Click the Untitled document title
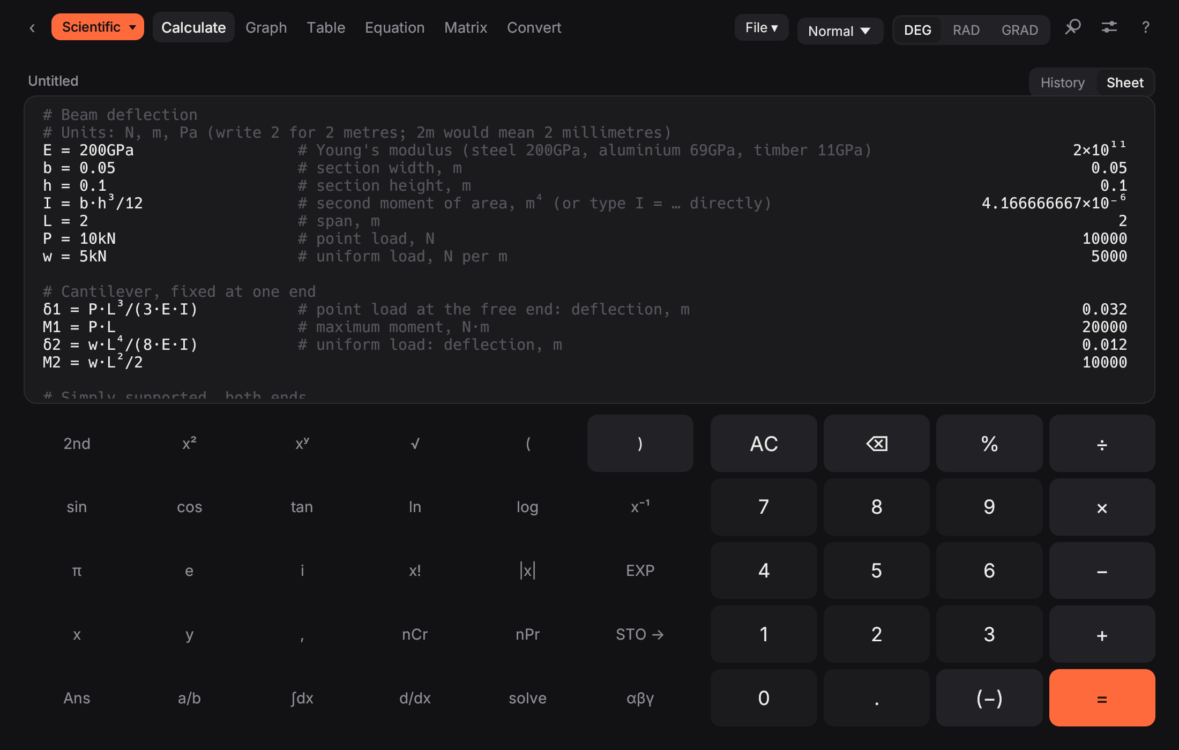The height and width of the screenshot is (750, 1179). point(53,81)
